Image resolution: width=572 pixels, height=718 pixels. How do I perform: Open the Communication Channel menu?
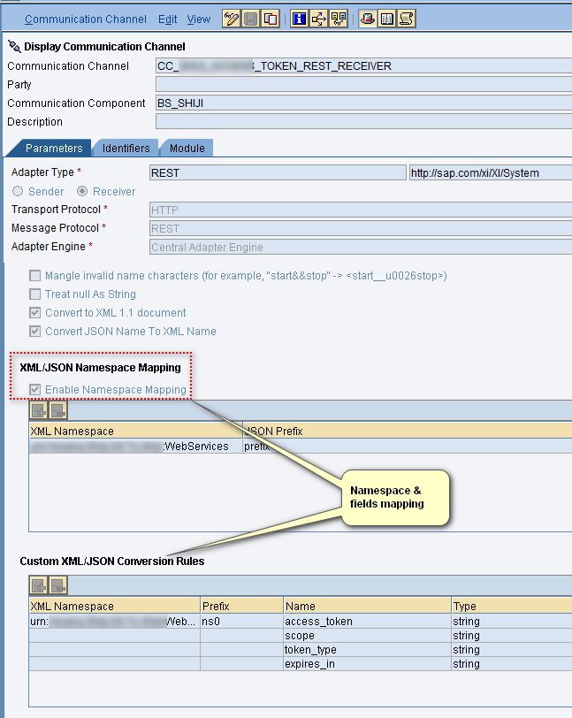(x=86, y=19)
